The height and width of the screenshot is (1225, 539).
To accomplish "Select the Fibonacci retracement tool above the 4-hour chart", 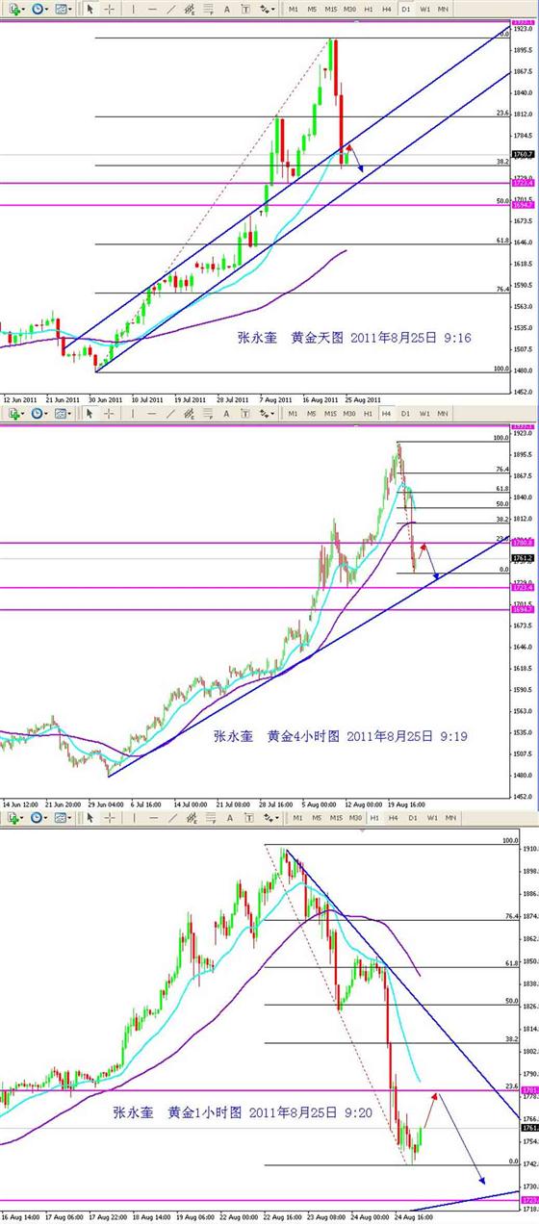I will coord(209,413).
